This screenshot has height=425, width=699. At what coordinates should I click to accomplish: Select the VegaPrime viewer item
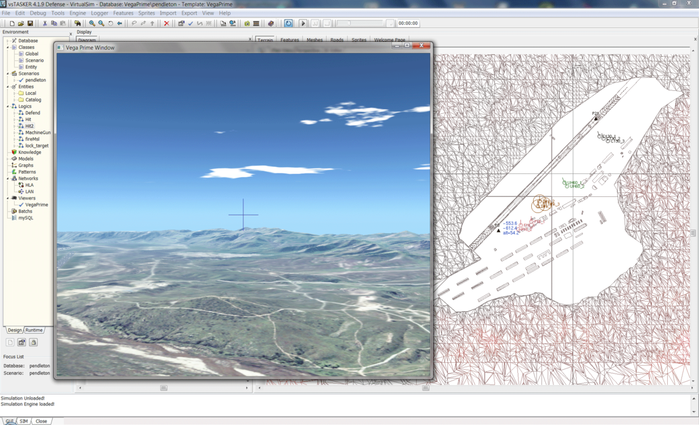[36, 205]
